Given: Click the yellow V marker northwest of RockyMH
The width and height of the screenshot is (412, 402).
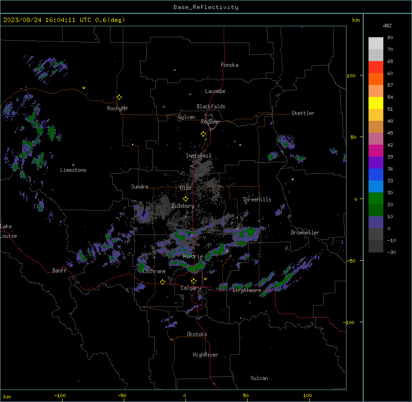Looking at the screenshot, I should pos(84,88).
